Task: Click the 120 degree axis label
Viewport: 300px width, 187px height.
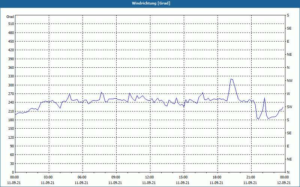Action: (11, 137)
